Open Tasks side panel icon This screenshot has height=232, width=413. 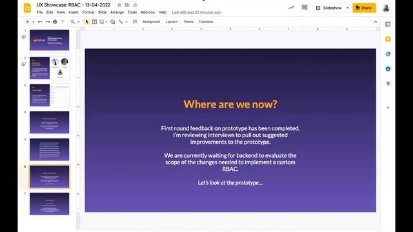tap(388, 54)
